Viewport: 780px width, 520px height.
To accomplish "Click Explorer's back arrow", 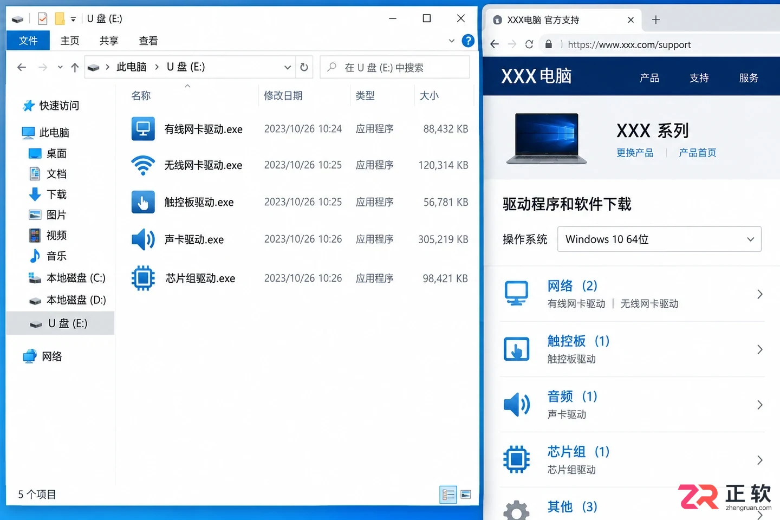I will click(22, 67).
